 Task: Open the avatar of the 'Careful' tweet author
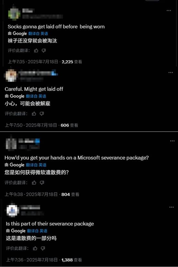11,75
